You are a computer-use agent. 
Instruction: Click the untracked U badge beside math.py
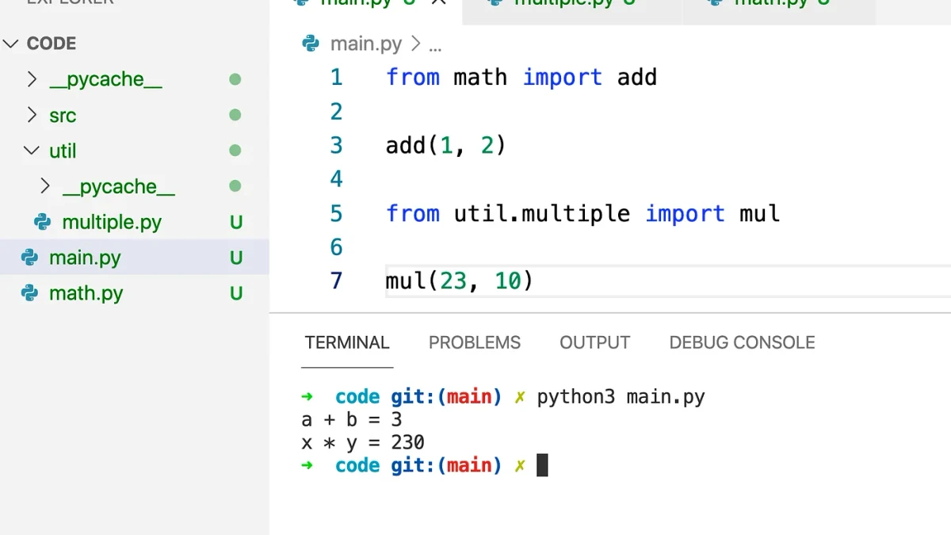pos(236,294)
